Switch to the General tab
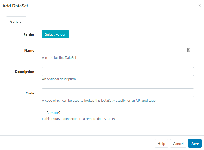Image resolution: width=204 pixels, height=150 pixels. pos(16,21)
